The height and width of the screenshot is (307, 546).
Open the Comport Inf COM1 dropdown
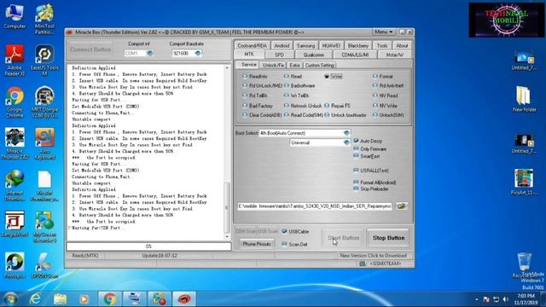pyautogui.click(x=150, y=53)
